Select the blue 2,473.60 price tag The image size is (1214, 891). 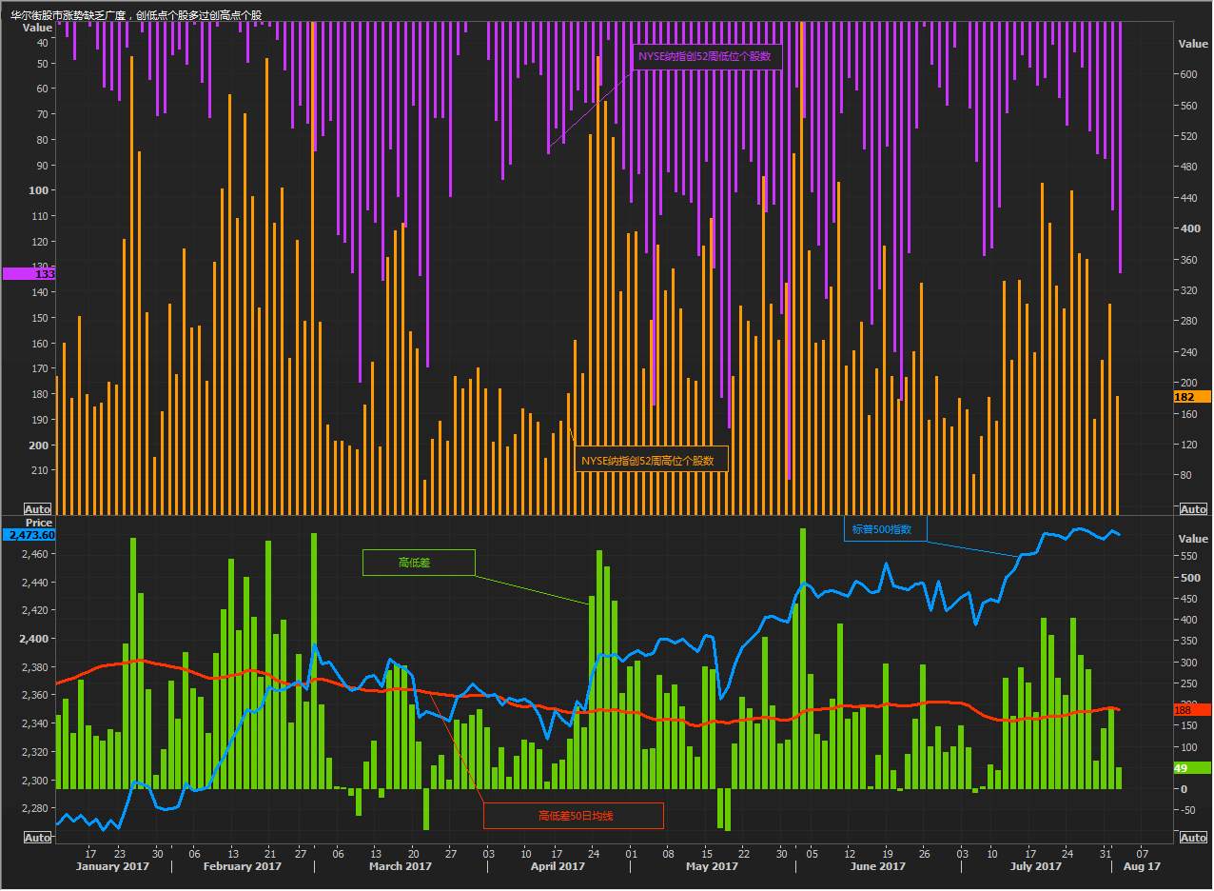point(29,535)
